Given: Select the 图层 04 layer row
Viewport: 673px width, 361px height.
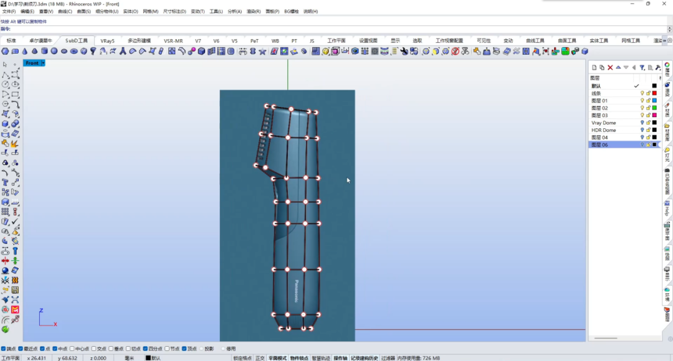Looking at the screenshot, I should 624,138.
